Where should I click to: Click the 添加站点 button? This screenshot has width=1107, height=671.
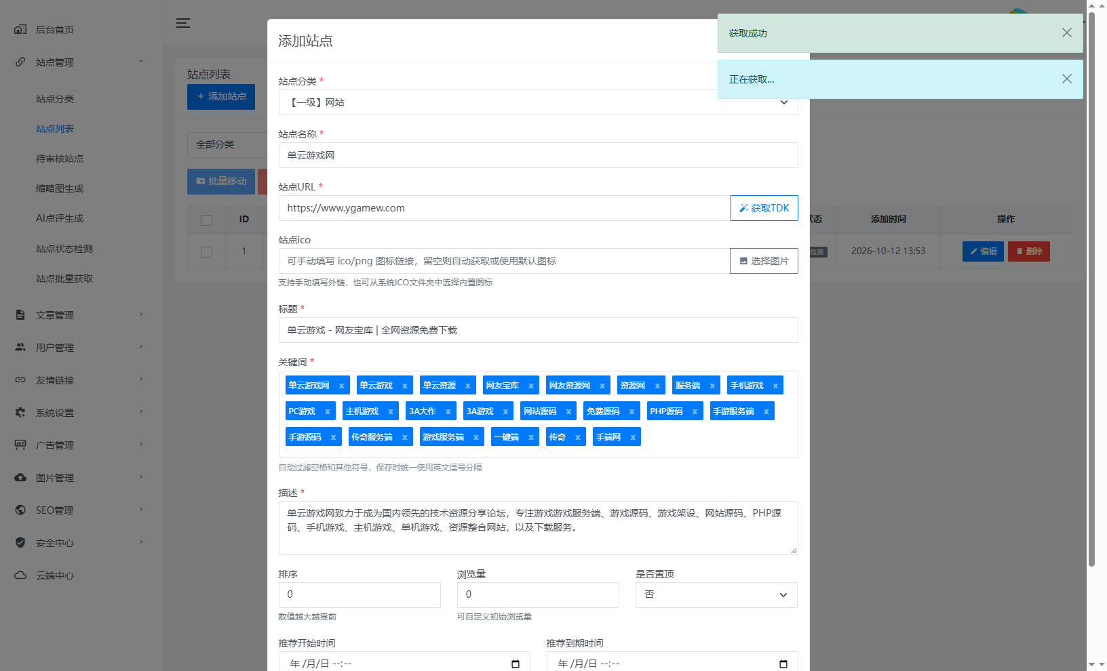click(221, 97)
